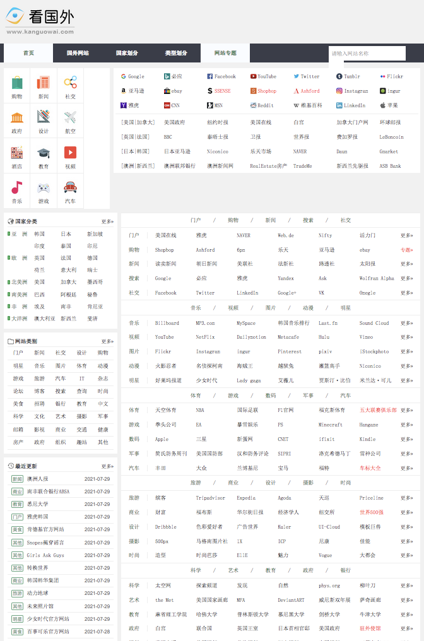
Task: Expand 更多 in the 最近更新 panel
Action: pyautogui.click(x=107, y=466)
